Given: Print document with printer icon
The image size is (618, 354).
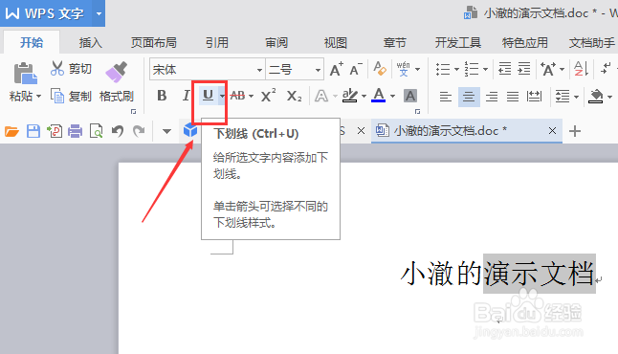Looking at the screenshot, I should click(x=75, y=131).
